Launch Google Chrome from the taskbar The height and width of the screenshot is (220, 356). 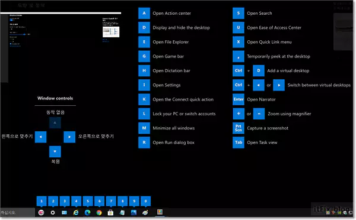99,212
